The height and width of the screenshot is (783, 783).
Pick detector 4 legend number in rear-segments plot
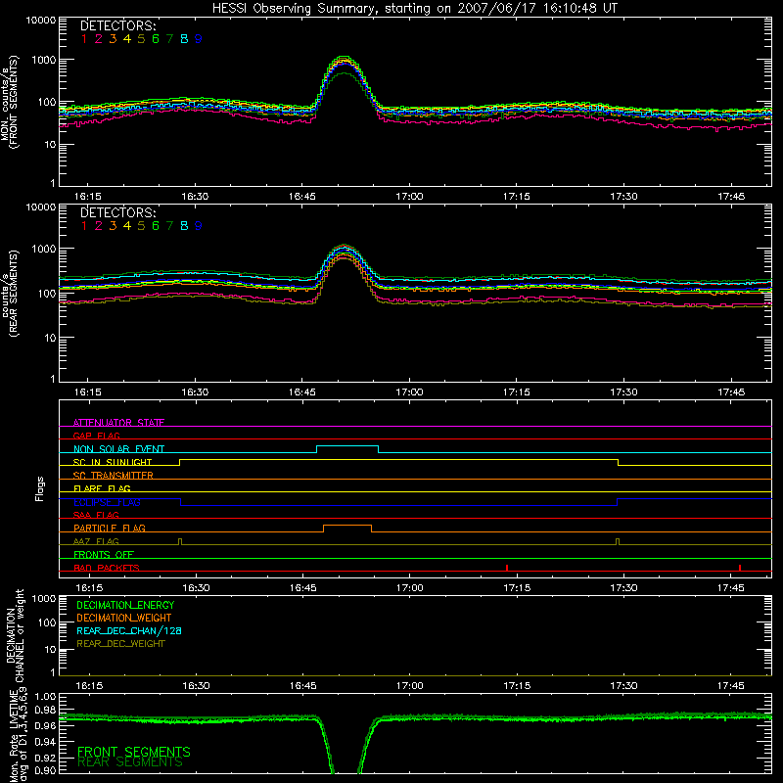point(127,226)
